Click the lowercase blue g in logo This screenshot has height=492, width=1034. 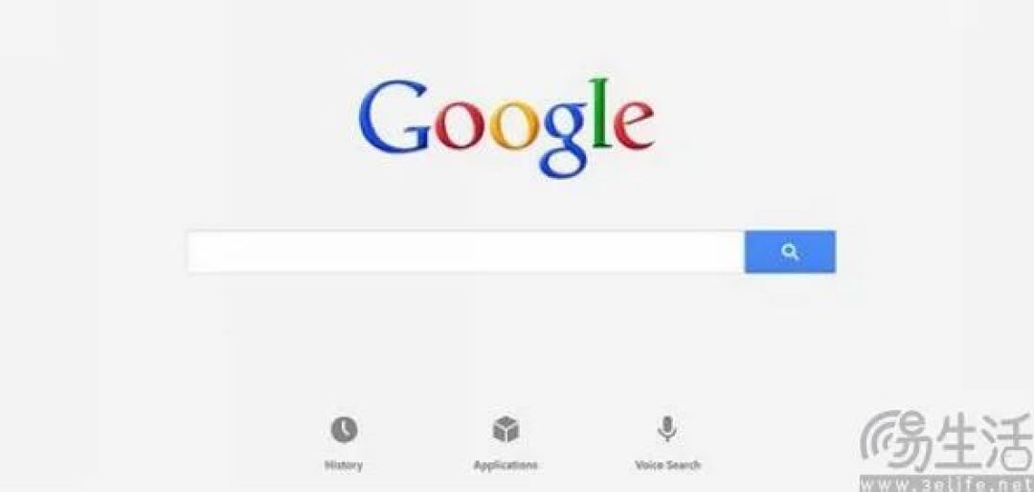coord(563,141)
